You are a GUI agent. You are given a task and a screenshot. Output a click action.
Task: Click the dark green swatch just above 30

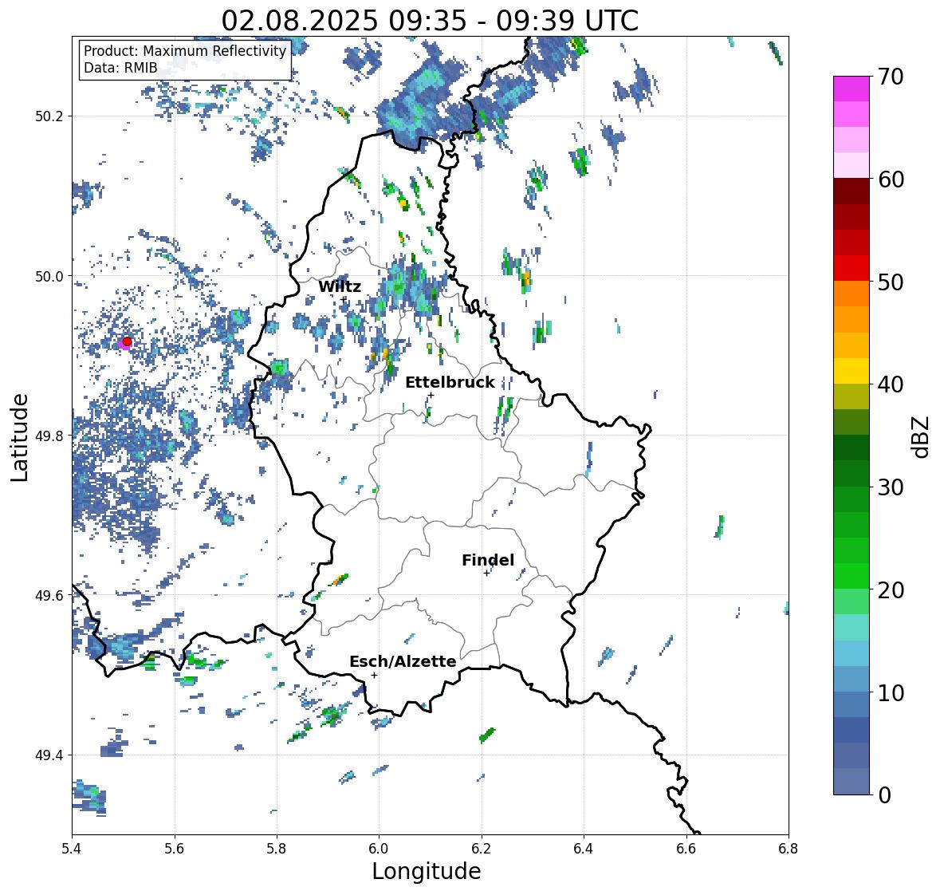point(852,474)
